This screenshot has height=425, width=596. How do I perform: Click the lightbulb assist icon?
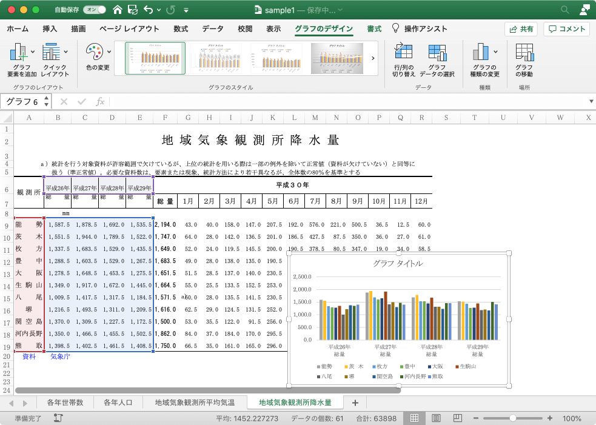(x=395, y=28)
